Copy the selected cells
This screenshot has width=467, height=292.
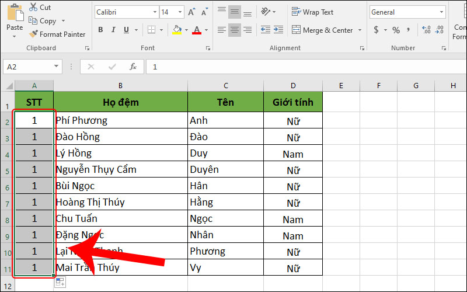(43, 21)
